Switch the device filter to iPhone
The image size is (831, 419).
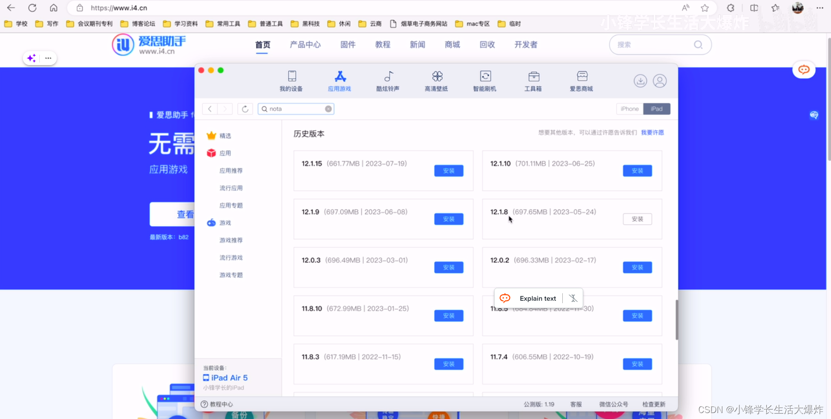coord(629,109)
